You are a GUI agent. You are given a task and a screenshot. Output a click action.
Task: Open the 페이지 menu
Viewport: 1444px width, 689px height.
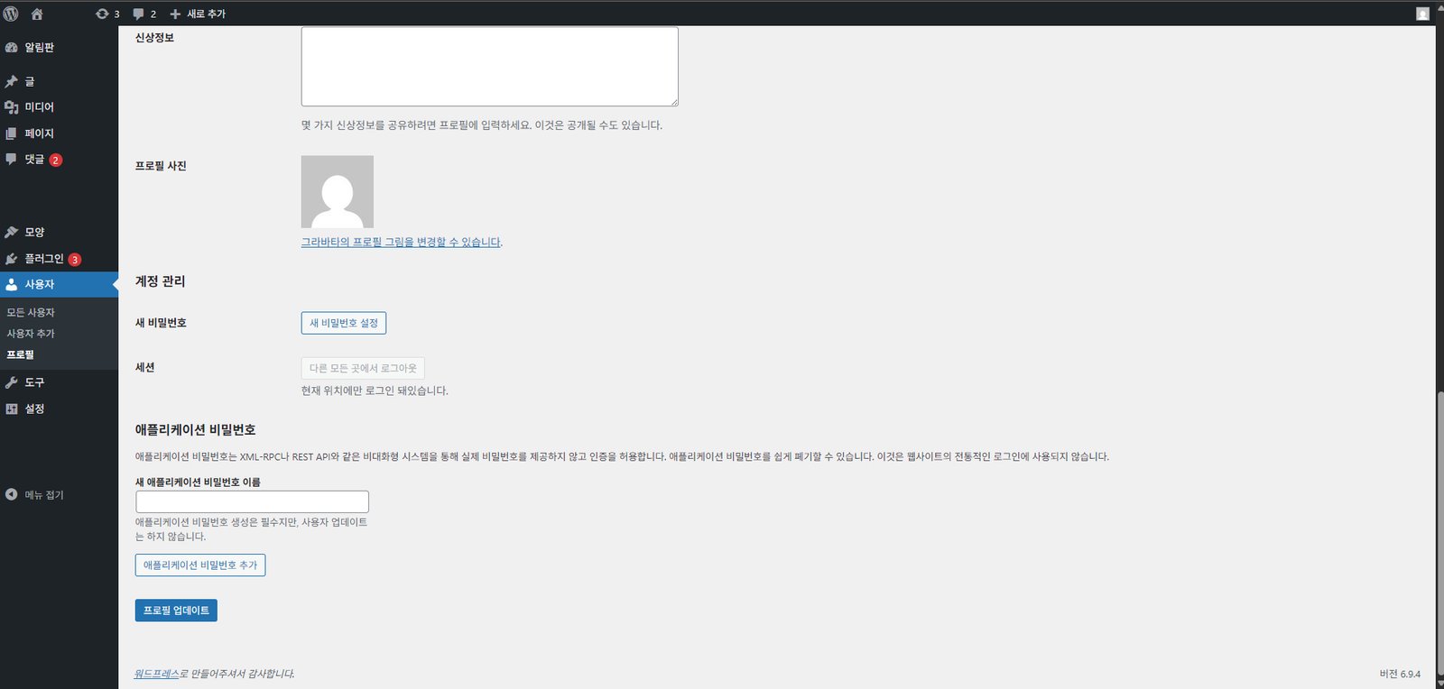pos(59,133)
